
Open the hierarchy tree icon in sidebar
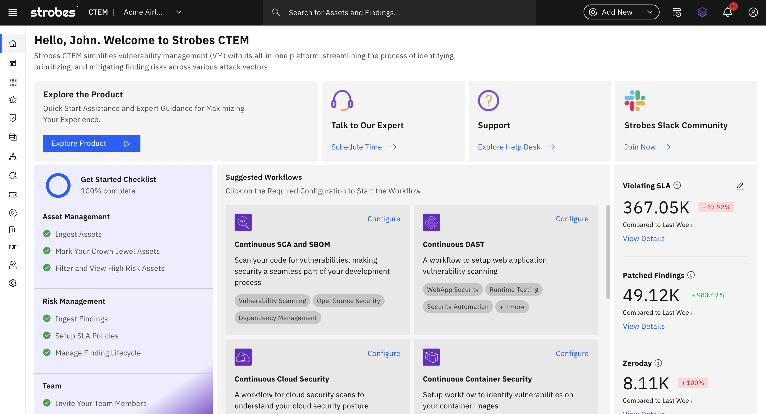point(13,156)
